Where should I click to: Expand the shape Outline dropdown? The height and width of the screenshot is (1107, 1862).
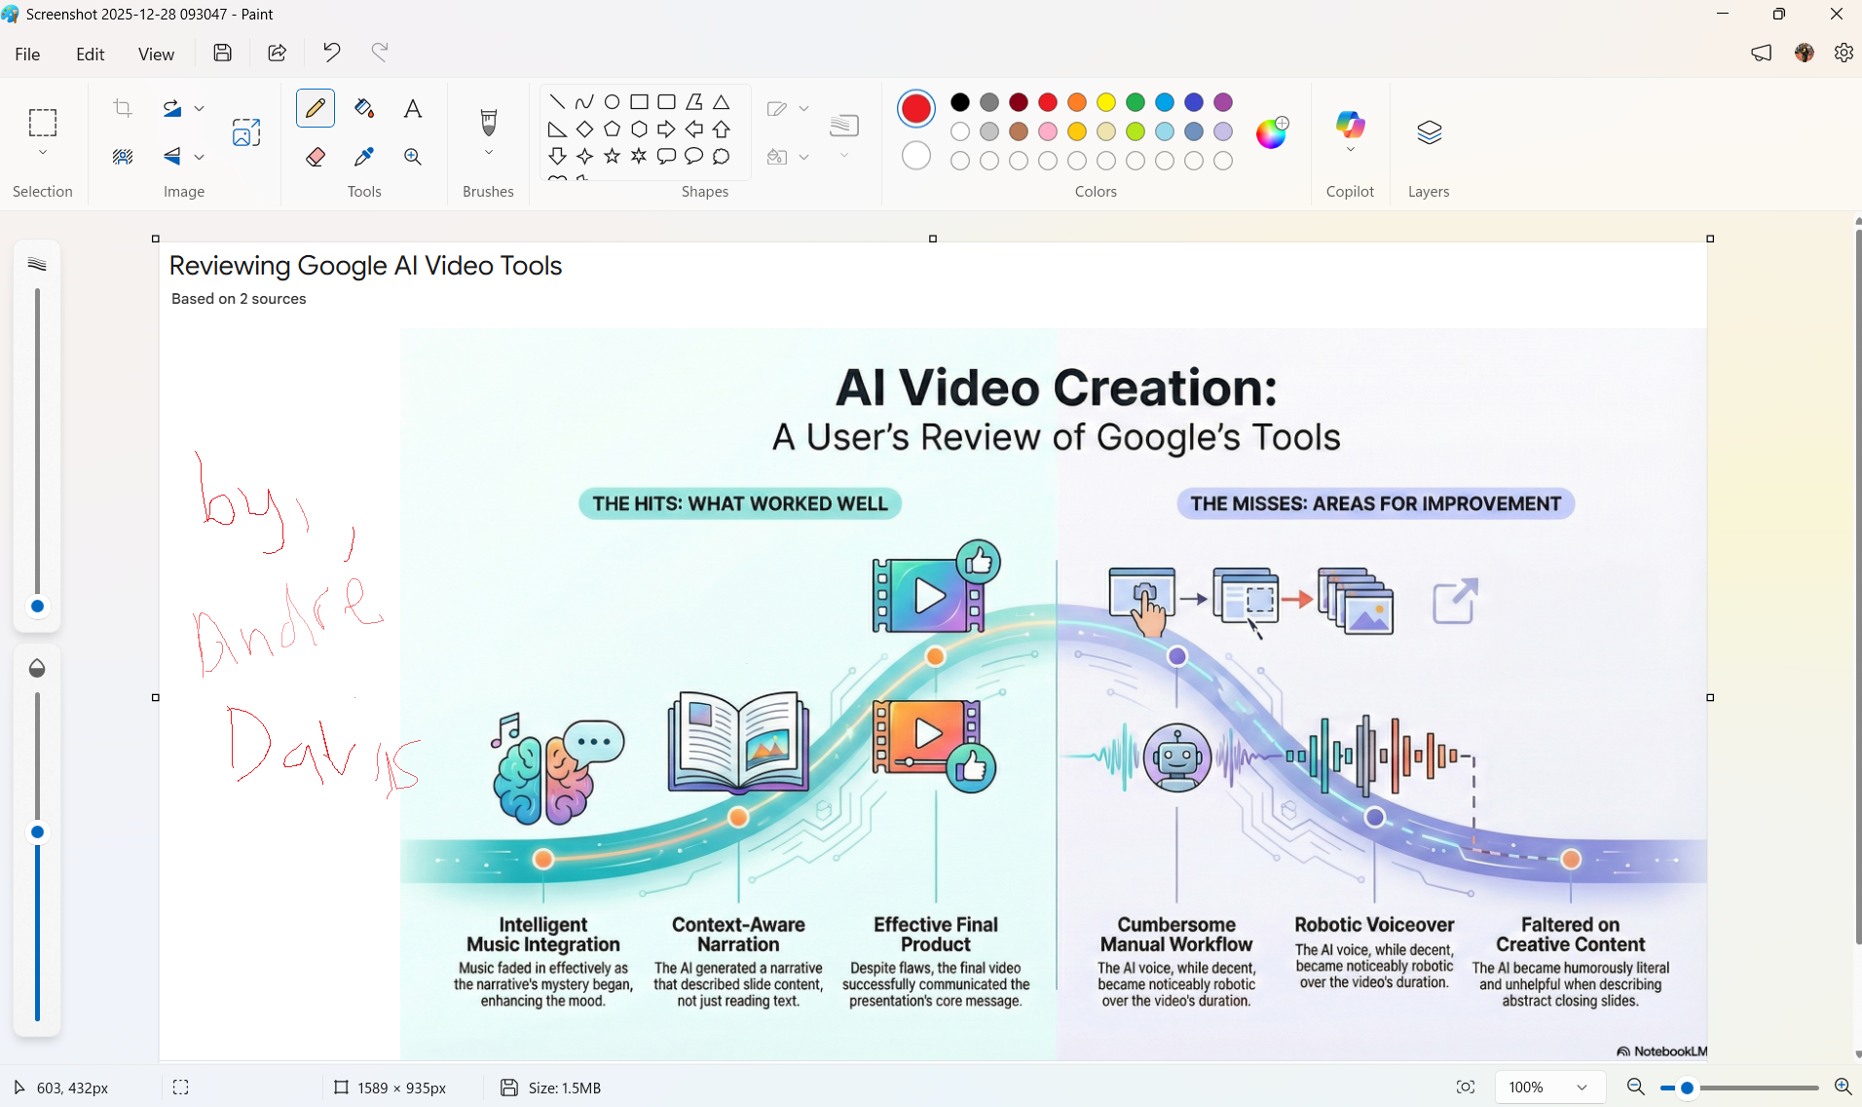(803, 108)
